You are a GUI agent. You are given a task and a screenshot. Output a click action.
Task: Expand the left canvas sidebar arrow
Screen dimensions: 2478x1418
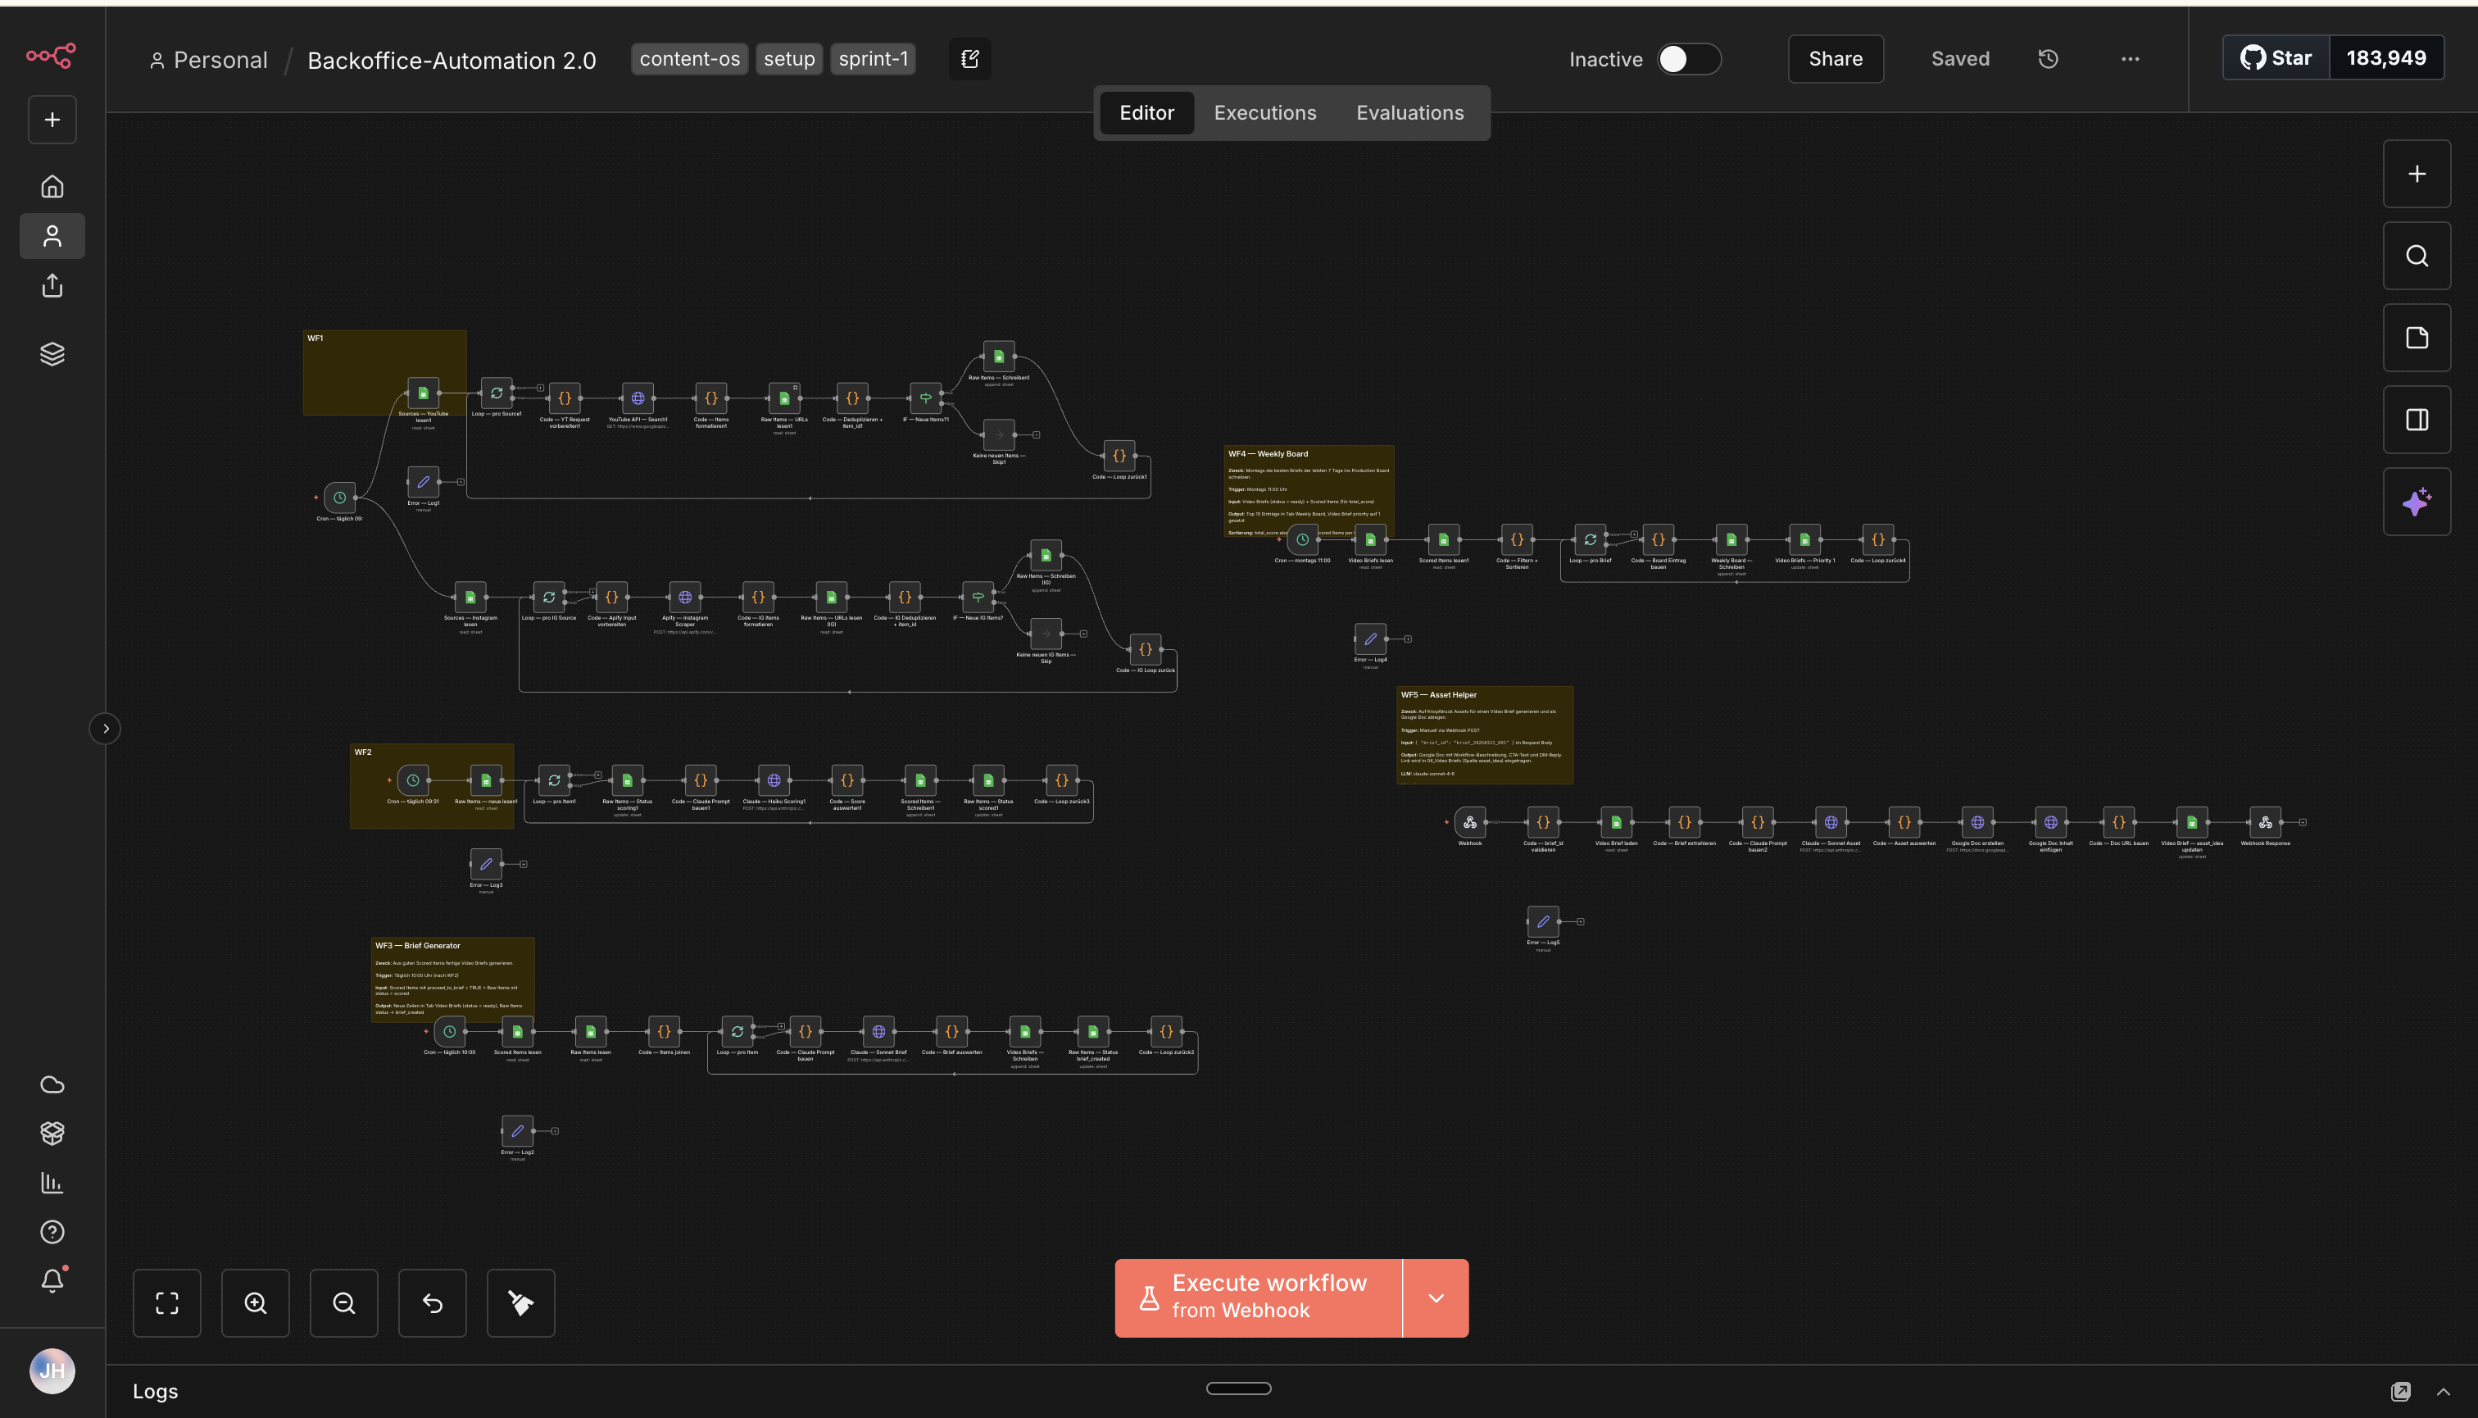pyautogui.click(x=105, y=728)
